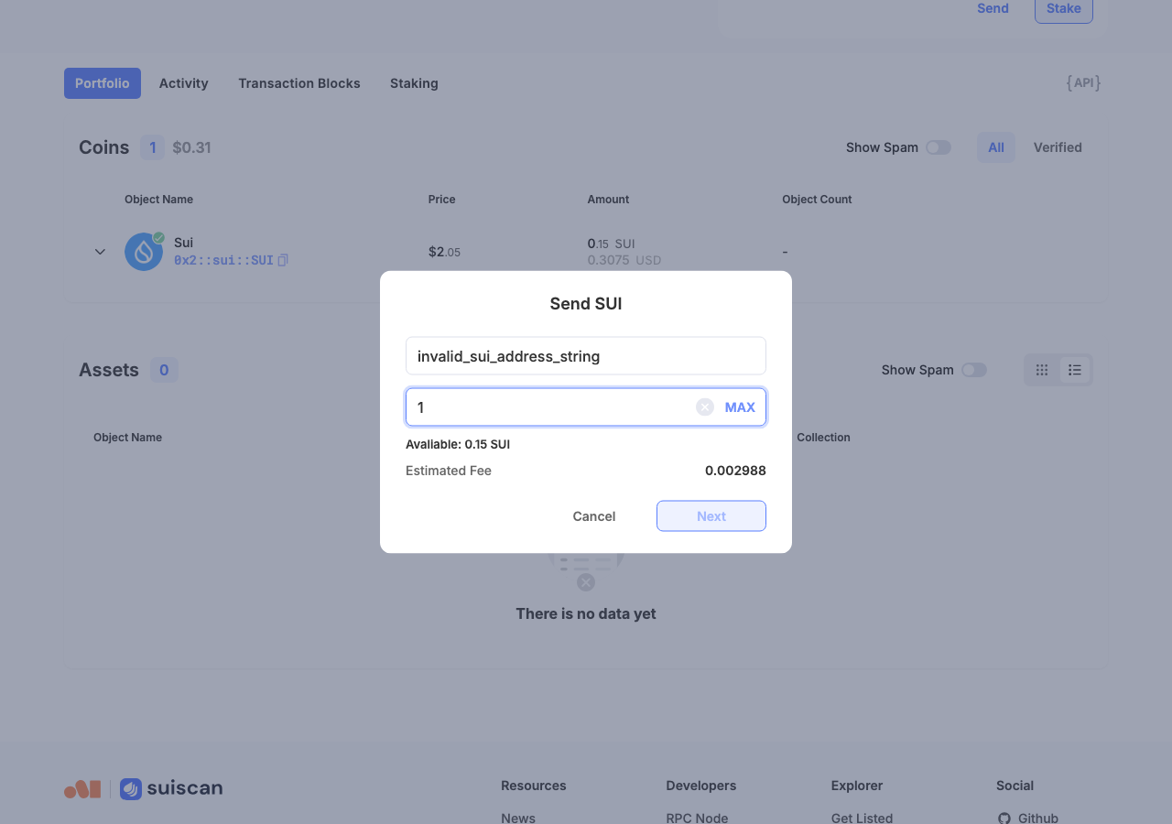Click the suiscan logo in footer

coord(171,788)
